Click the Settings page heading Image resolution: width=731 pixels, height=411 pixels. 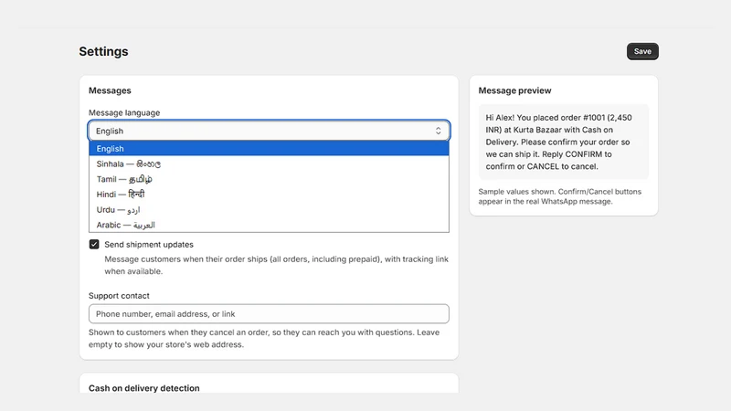pos(103,51)
